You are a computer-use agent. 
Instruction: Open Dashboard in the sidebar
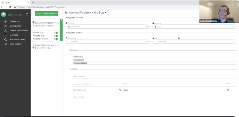[15, 21]
